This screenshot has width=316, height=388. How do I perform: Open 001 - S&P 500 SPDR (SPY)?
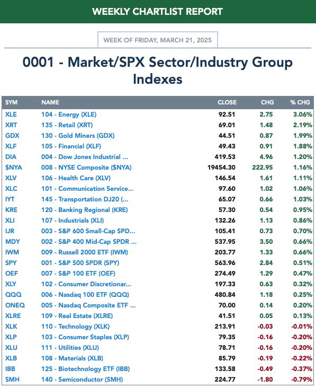click(80, 263)
